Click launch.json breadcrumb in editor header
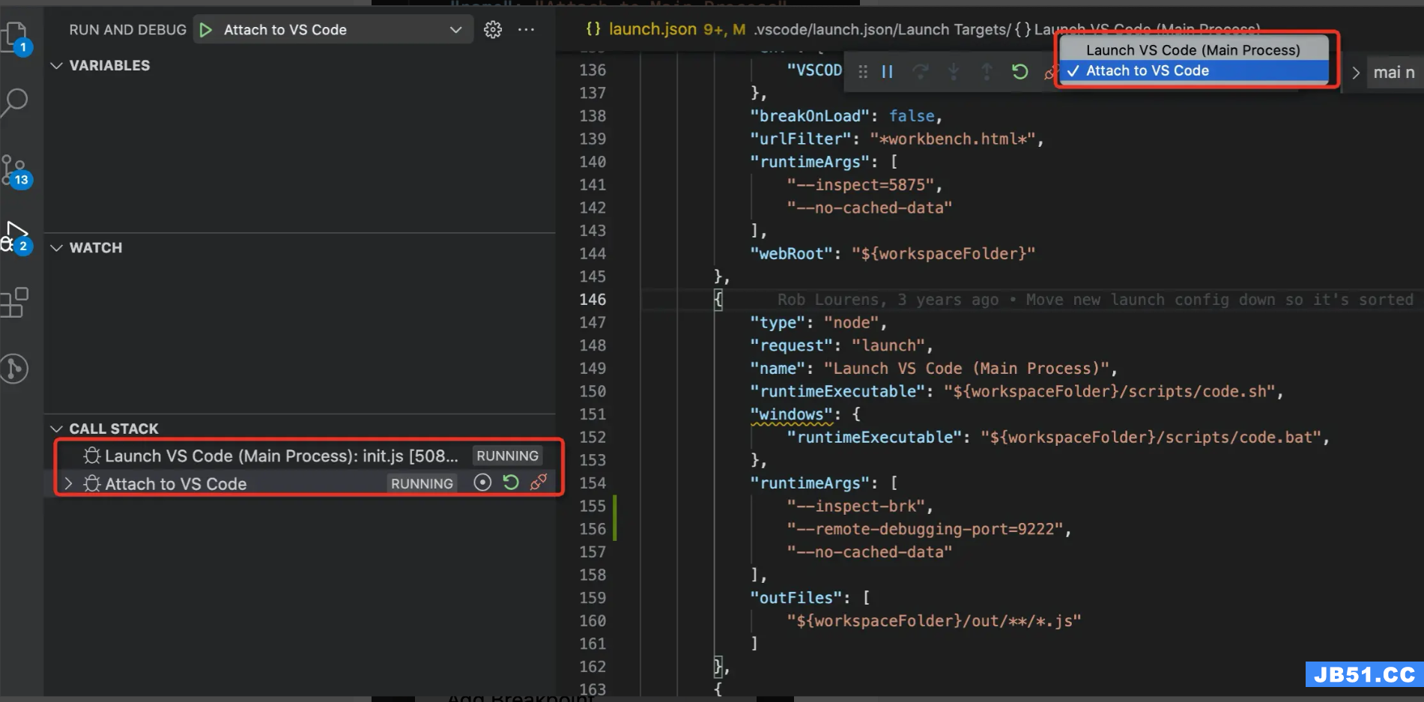The image size is (1424, 702). (652, 29)
